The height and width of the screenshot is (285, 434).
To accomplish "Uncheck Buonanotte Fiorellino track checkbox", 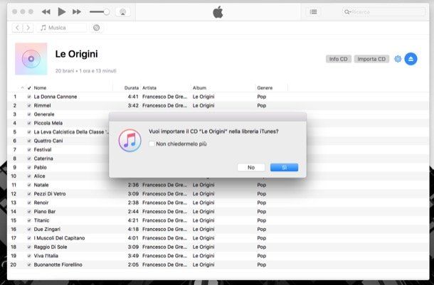I will [x=29, y=265].
